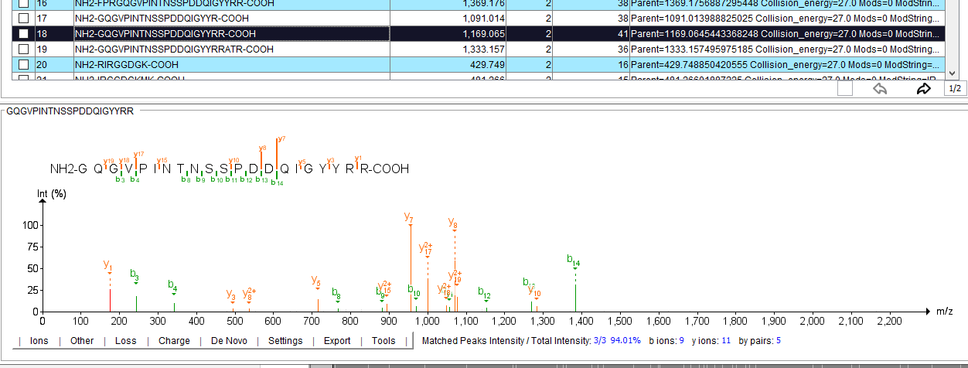The width and height of the screenshot is (968, 368).
Task: Click the y1 peak label in spectrum
Action: pos(108,264)
